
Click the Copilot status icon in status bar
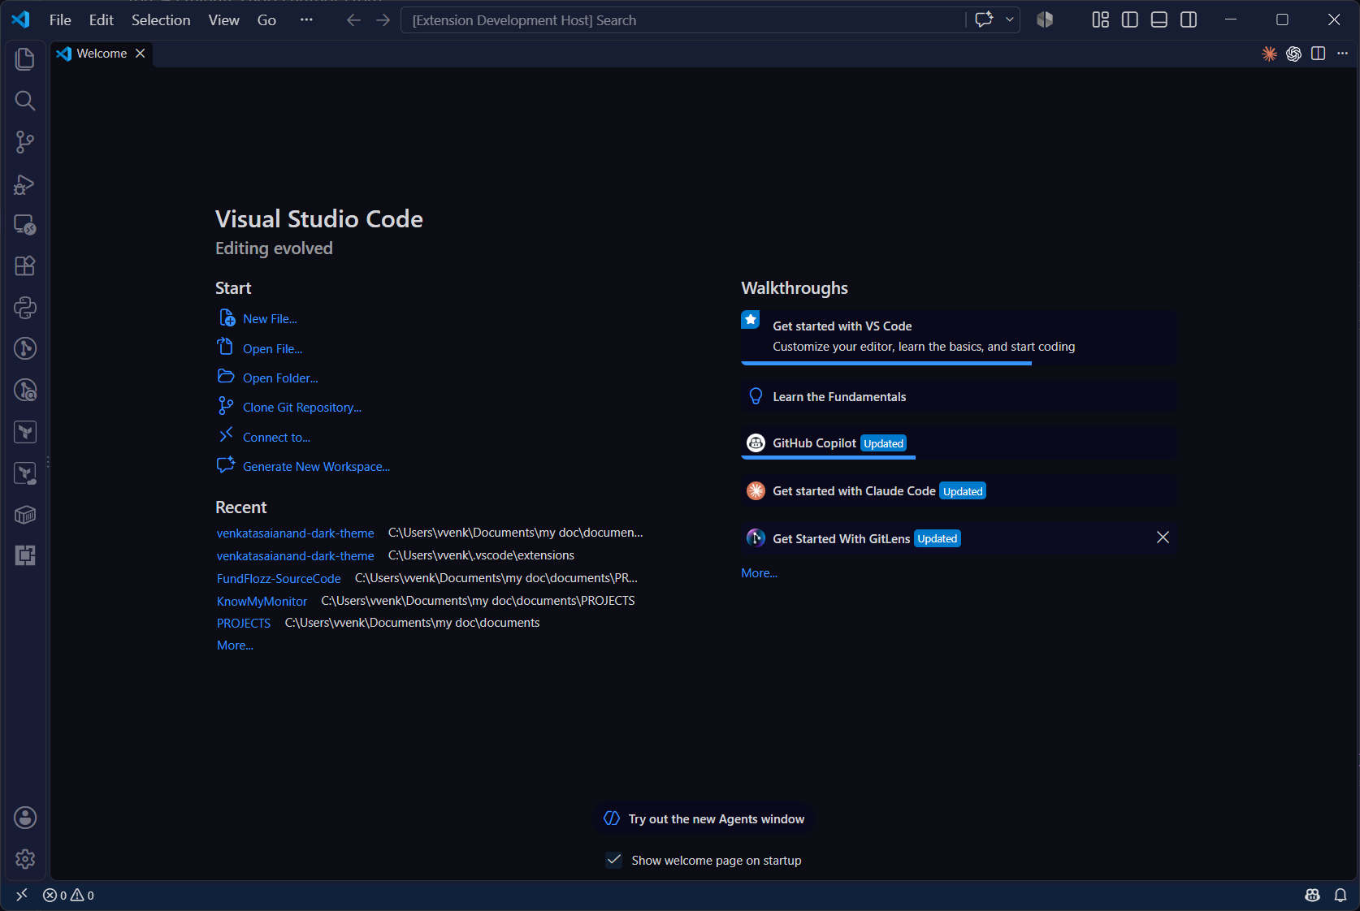(1312, 895)
